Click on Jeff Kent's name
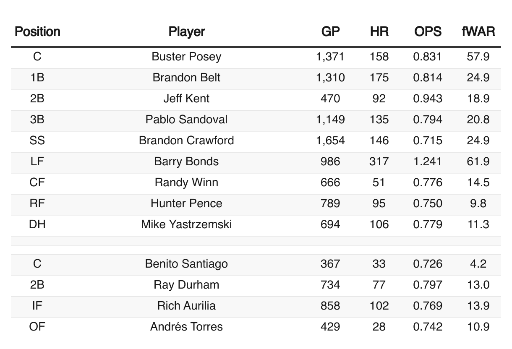 coord(187,99)
